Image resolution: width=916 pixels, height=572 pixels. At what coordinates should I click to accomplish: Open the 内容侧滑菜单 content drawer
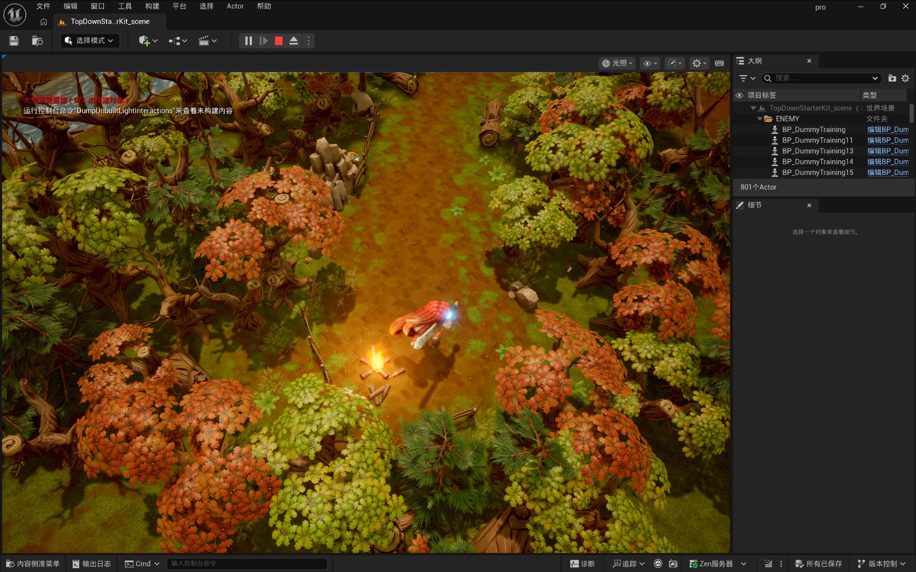(x=33, y=564)
